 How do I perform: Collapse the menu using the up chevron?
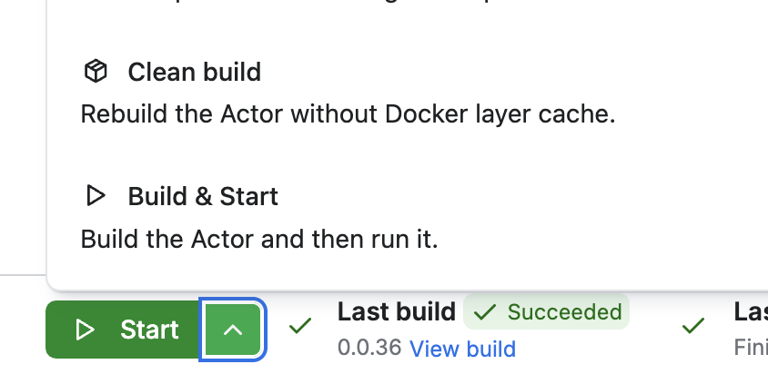click(x=233, y=330)
